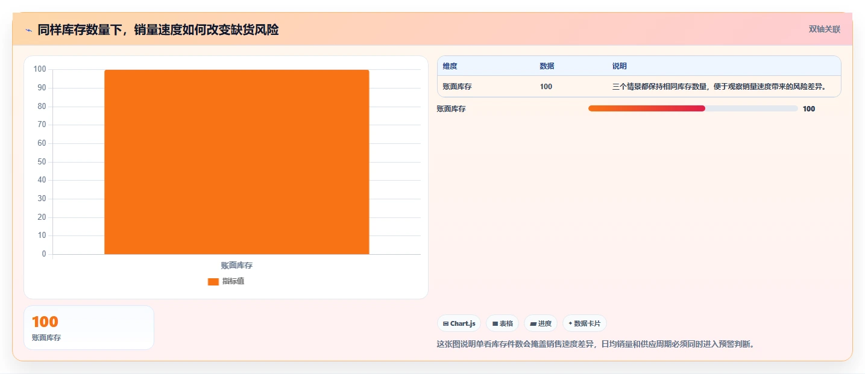
Task: Click the 数据卡片 tag
Action: (x=584, y=323)
